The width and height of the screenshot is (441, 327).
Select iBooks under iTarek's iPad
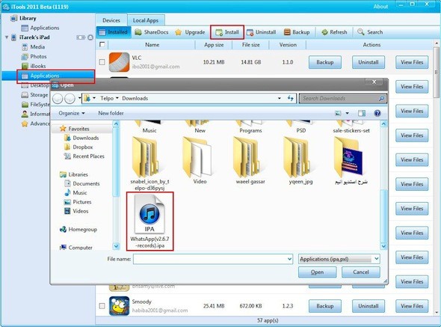34,66
